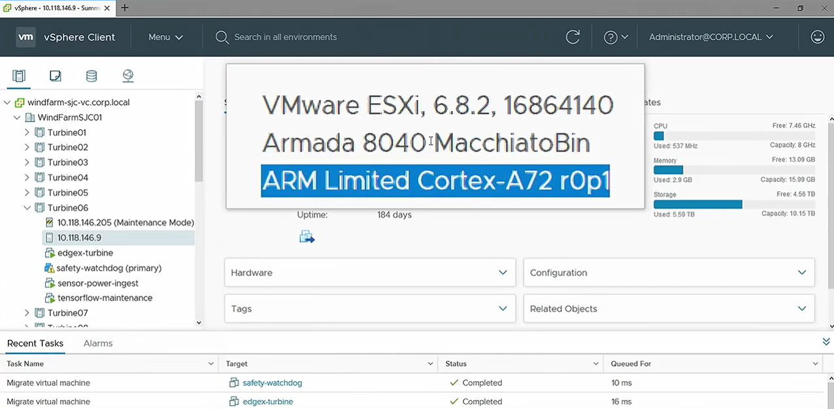Click the search in all environments field
This screenshot has width=834, height=409.
coord(286,37)
